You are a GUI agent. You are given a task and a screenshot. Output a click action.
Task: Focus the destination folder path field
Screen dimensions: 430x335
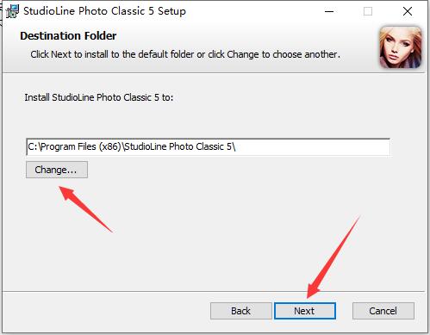(208, 147)
